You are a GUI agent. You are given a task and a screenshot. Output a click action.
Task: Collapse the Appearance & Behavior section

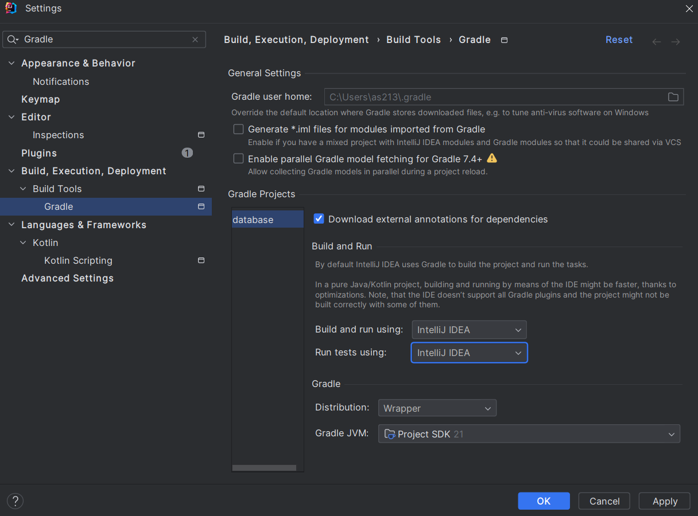11,63
